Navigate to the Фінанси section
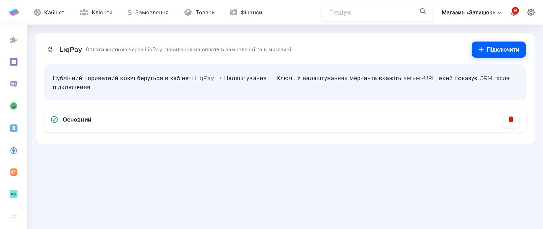 coord(246,12)
